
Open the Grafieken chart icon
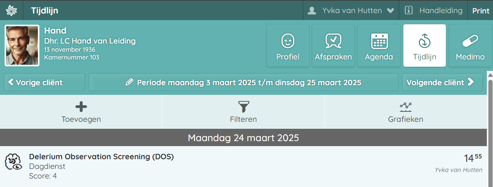(406, 106)
